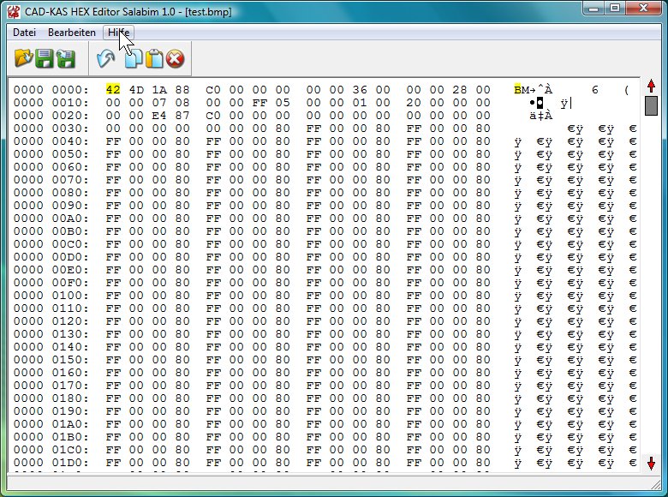Undo the last edit with the blue arrow
Image resolution: width=668 pixels, height=497 pixels.
(x=105, y=59)
